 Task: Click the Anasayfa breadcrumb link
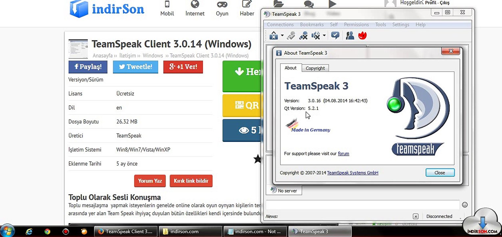pos(103,56)
